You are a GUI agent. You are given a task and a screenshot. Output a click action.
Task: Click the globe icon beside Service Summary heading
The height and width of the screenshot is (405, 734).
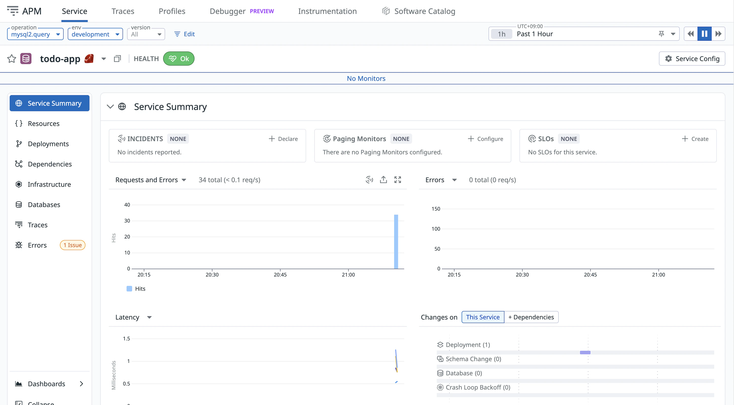pyautogui.click(x=122, y=106)
